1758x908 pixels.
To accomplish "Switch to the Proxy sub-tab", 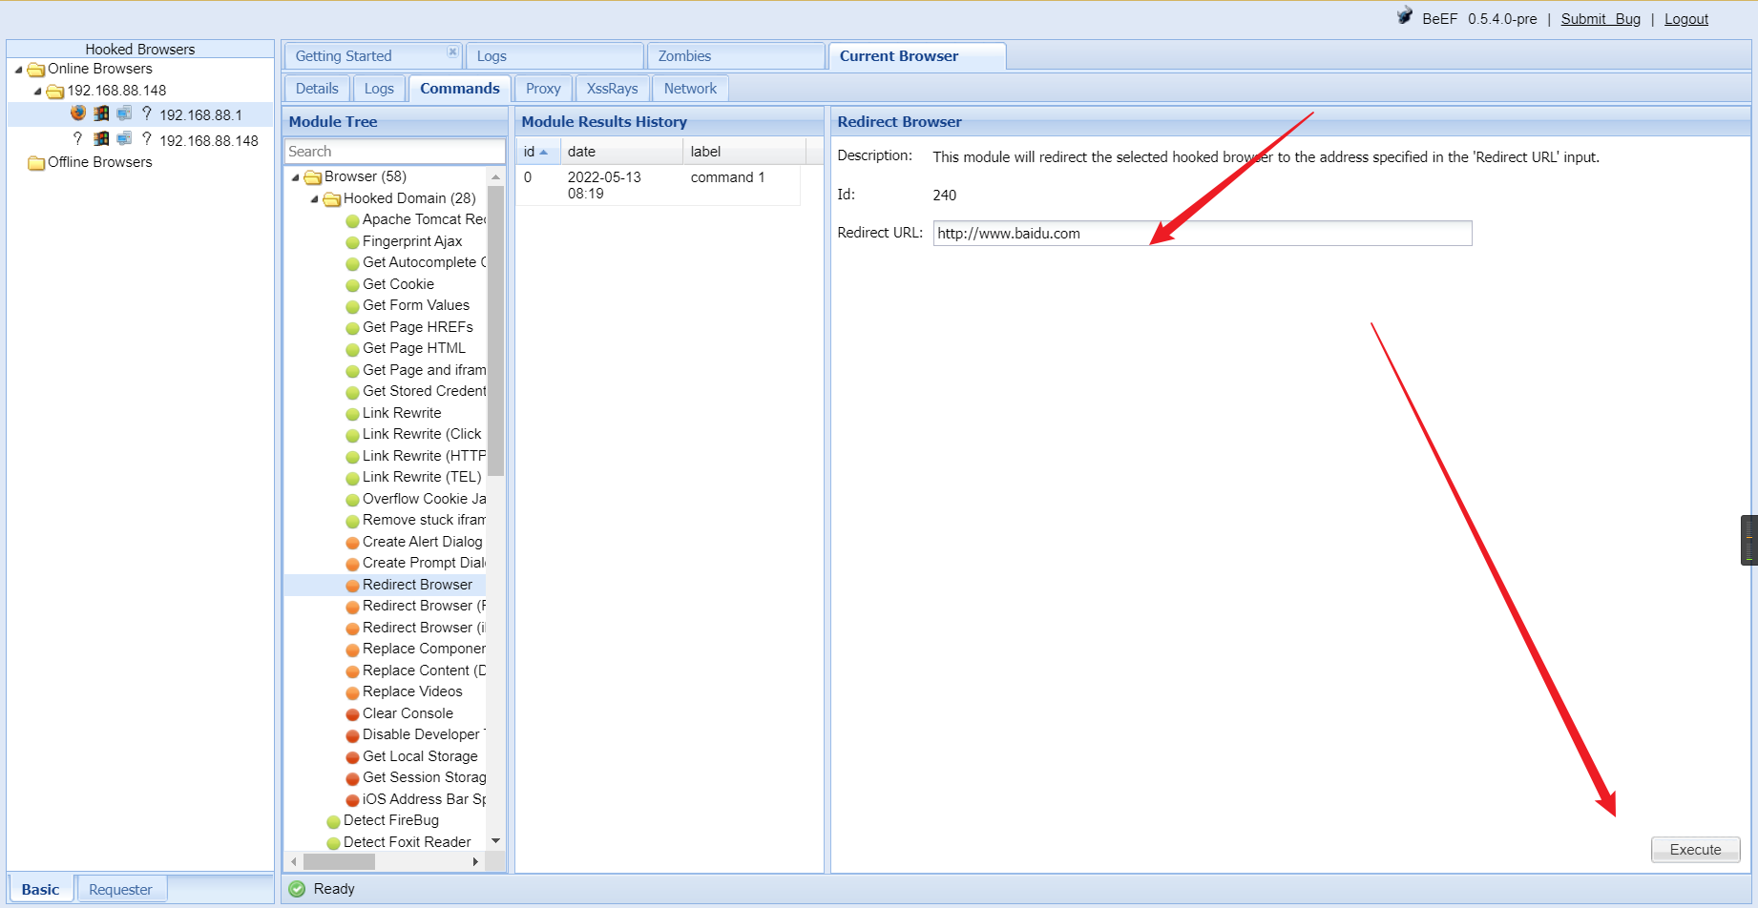I will tap(543, 89).
